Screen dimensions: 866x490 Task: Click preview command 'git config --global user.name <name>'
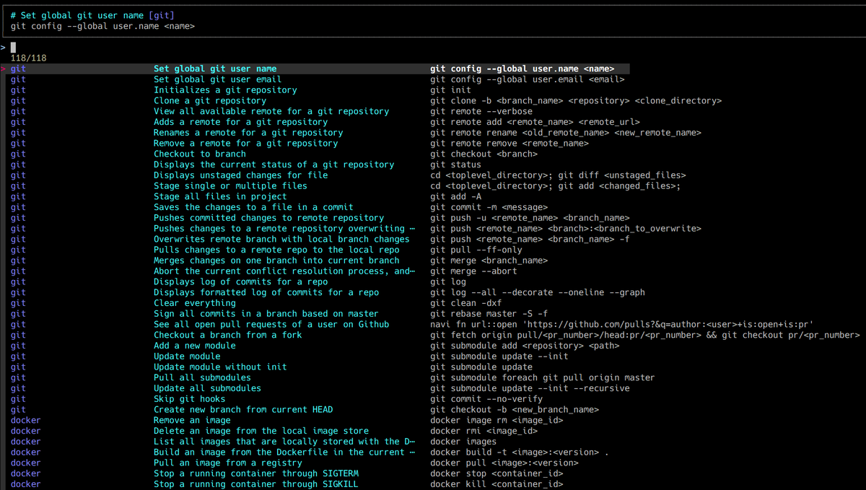tap(102, 26)
